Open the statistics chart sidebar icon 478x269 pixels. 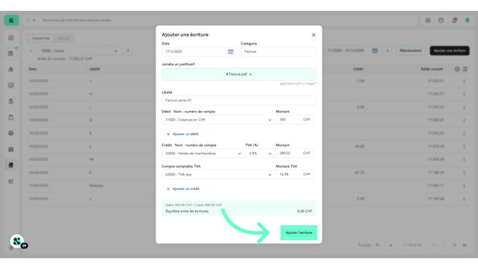11,181
